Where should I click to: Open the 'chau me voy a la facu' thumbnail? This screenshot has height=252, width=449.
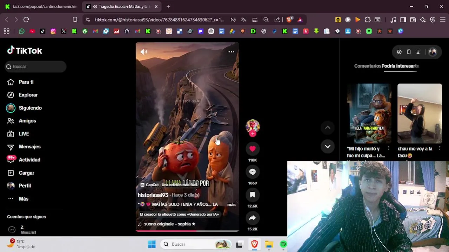coord(420,113)
